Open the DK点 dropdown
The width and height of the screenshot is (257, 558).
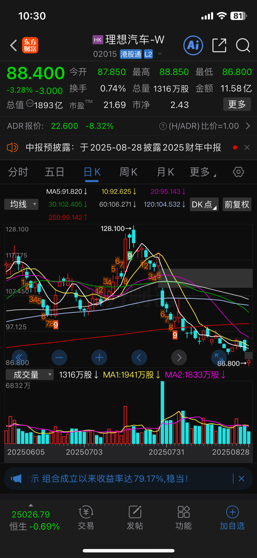pyautogui.click(x=204, y=204)
